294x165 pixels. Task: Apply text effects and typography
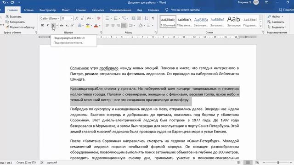(79, 26)
